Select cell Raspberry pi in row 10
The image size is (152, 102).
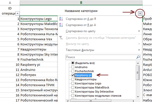tap(39, 65)
